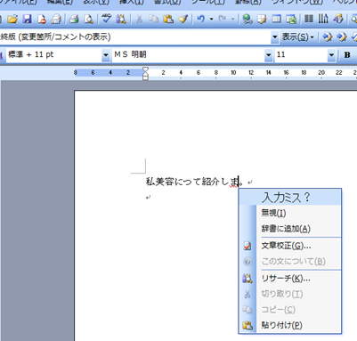Click the Undo arrow icon
The height and width of the screenshot is (341, 357).
coord(200,20)
